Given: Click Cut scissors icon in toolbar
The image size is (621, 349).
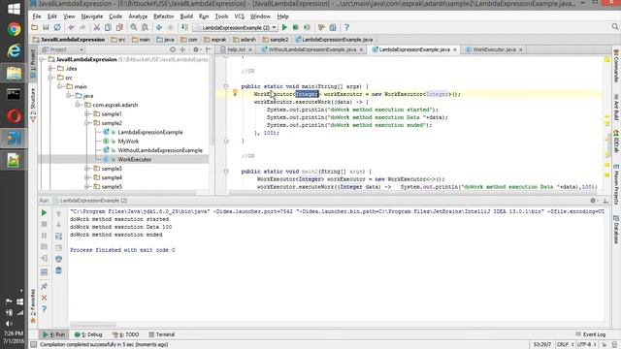Looking at the screenshot, I should click(x=96, y=28).
